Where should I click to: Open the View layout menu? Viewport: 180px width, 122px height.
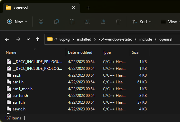click(x=170, y=22)
